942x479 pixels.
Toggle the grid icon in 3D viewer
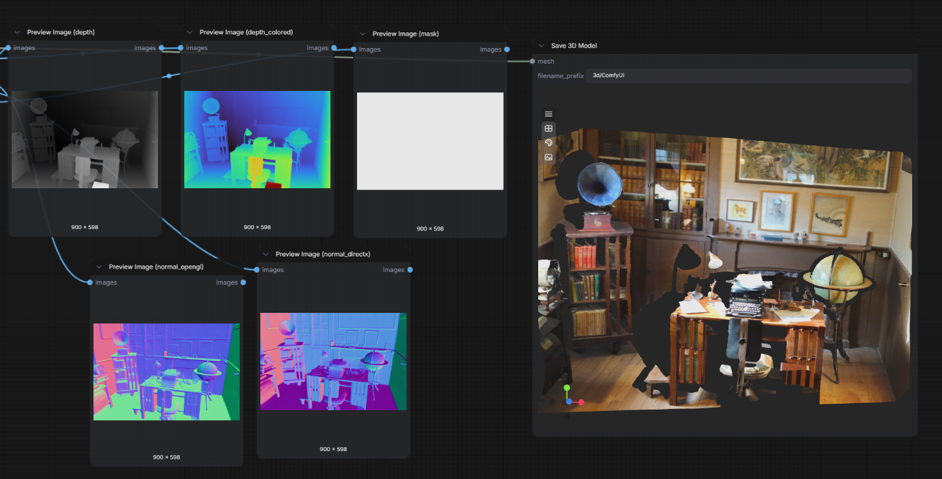[x=549, y=129]
